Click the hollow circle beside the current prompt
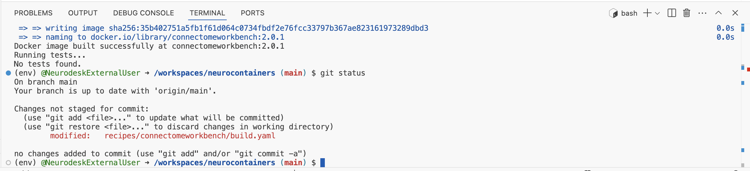750x171 pixels. [8, 163]
